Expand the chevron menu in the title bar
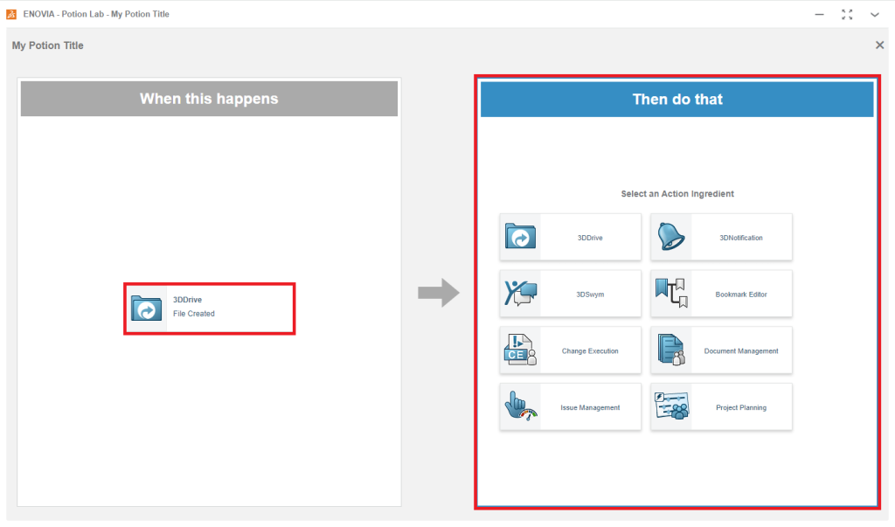Screen dimensions: 895x527 [x=874, y=14]
